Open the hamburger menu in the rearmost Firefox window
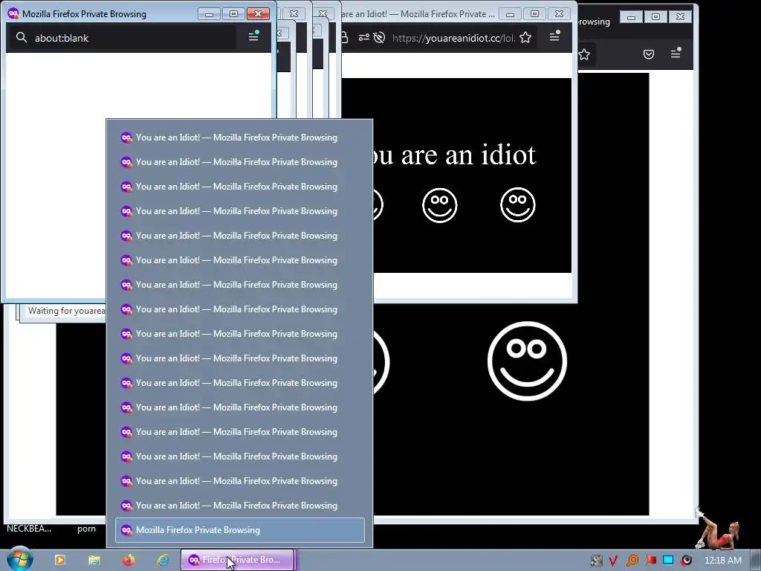 click(x=676, y=53)
